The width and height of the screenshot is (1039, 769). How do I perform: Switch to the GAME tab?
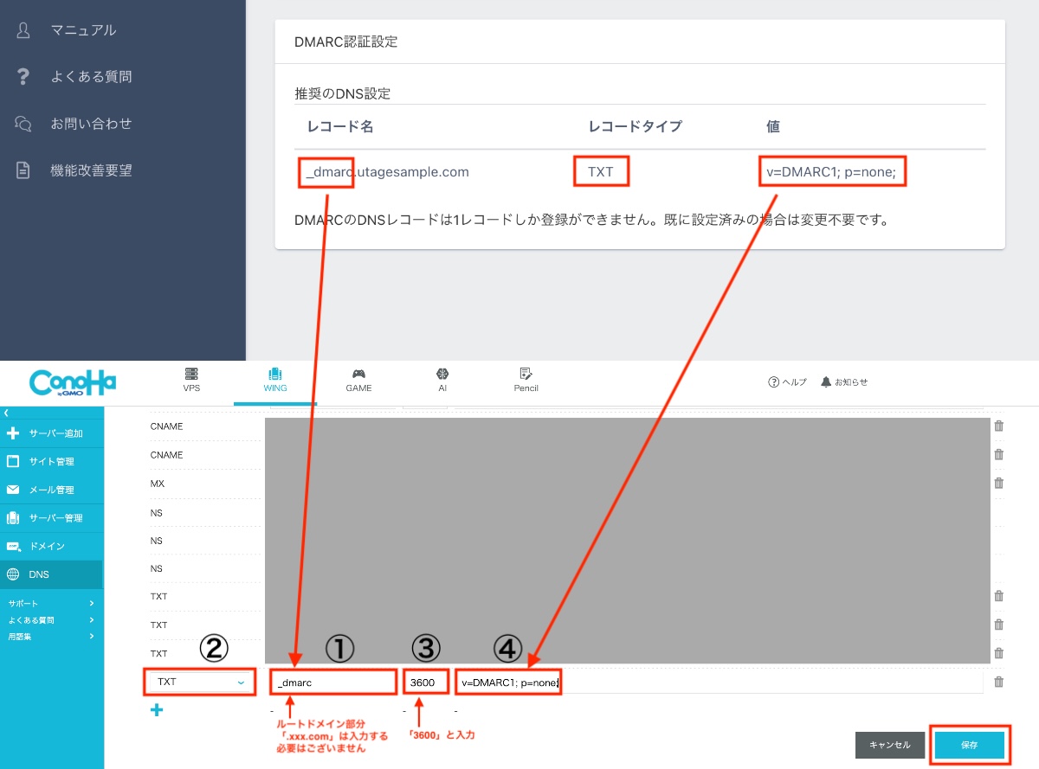pos(358,380)
